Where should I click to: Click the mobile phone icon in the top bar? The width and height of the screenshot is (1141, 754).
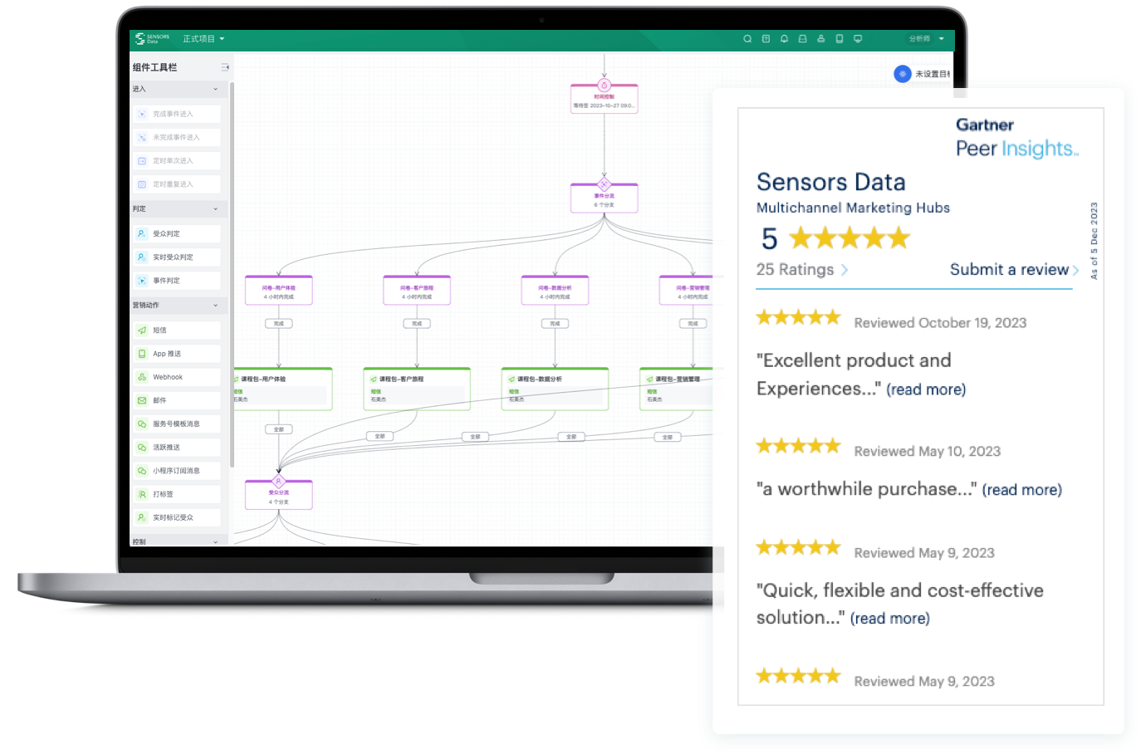(x=840, y=39)
